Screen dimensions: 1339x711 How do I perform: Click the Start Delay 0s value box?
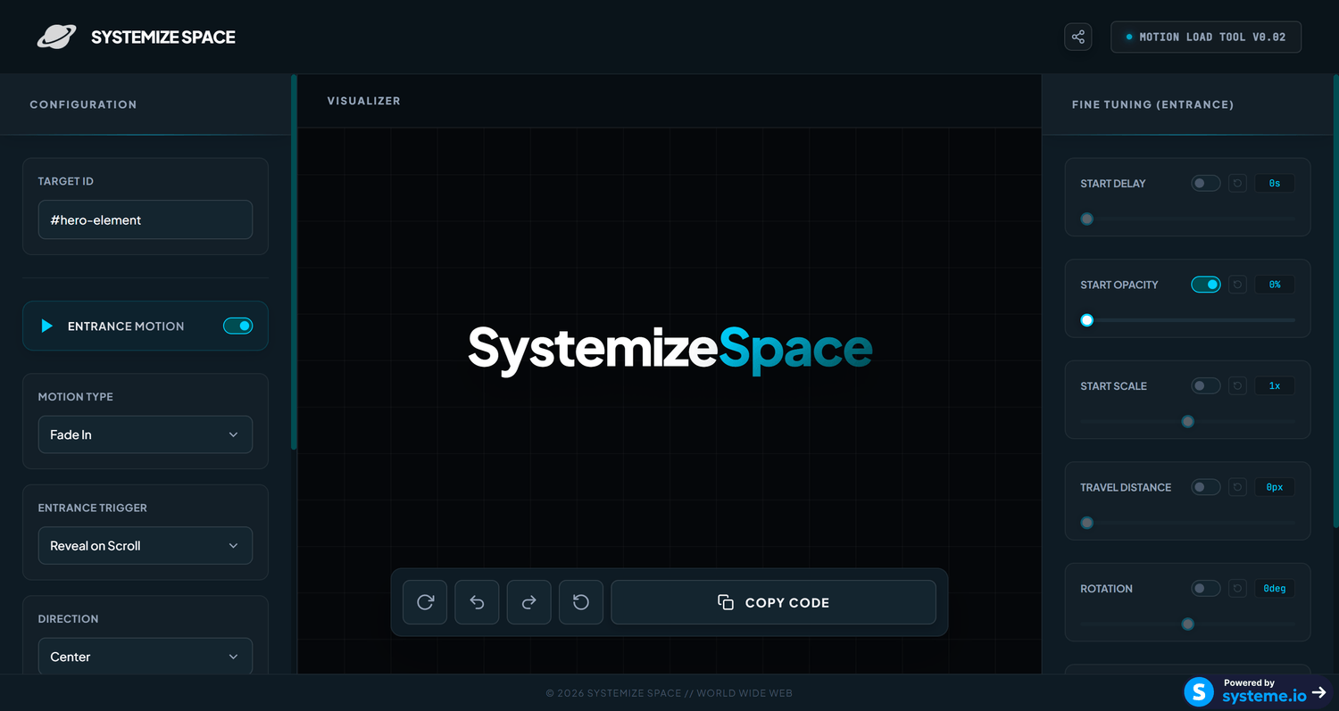(1275, 184)
